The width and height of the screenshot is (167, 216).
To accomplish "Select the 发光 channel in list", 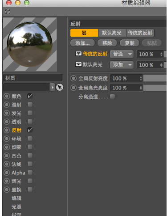I will [16, 113].
